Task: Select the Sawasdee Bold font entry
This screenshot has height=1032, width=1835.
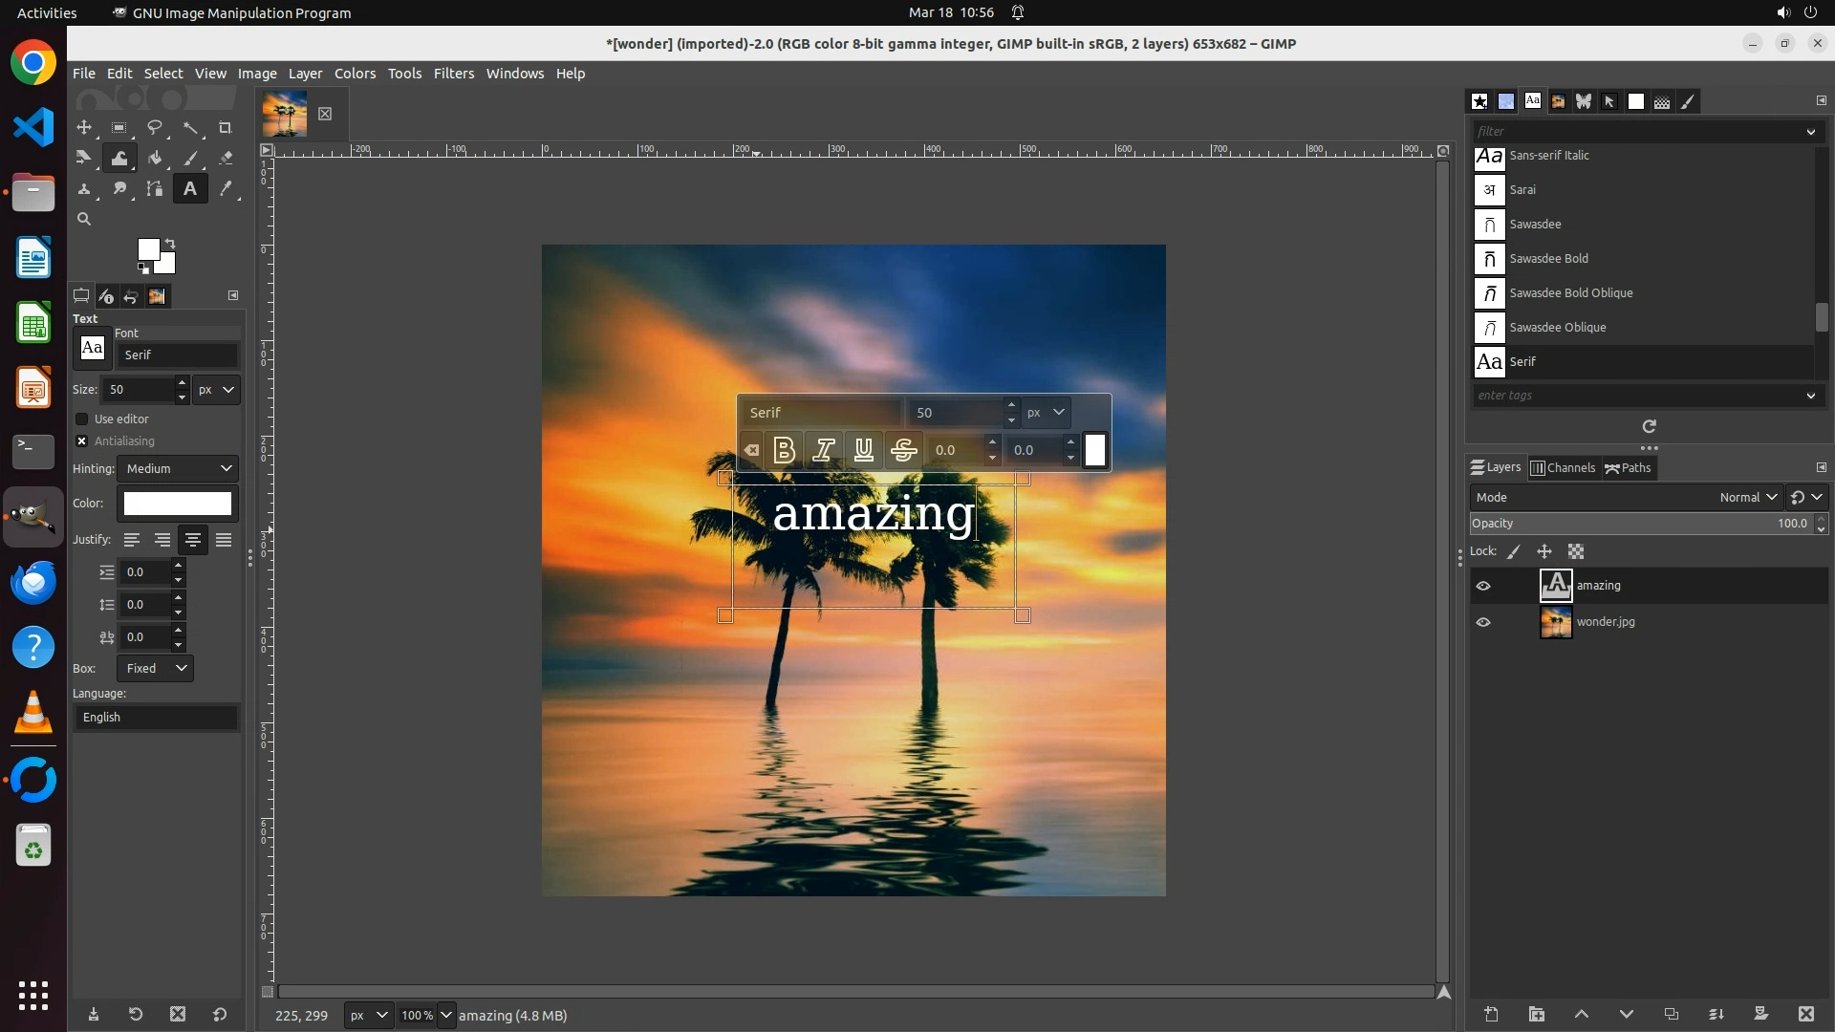Action: tap(1548, 259)
